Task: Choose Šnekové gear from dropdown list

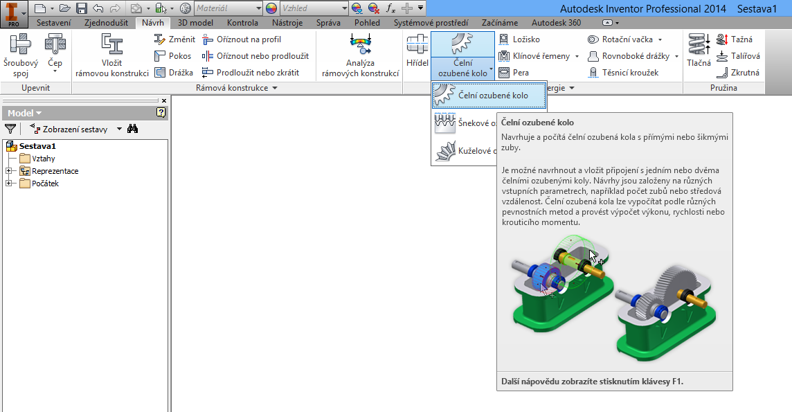Action: click(x=465, y=123)
